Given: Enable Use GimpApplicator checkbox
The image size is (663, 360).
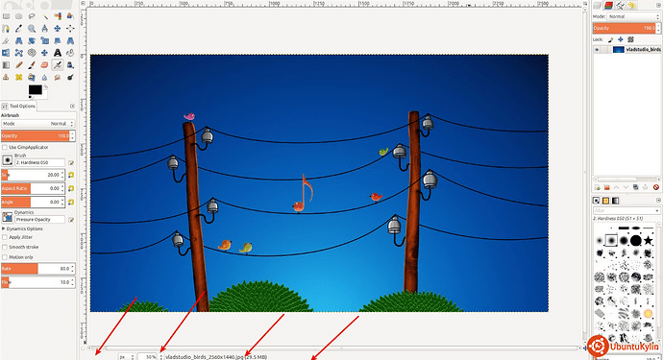Looking at the screenshot, I should tap(5, 147).
